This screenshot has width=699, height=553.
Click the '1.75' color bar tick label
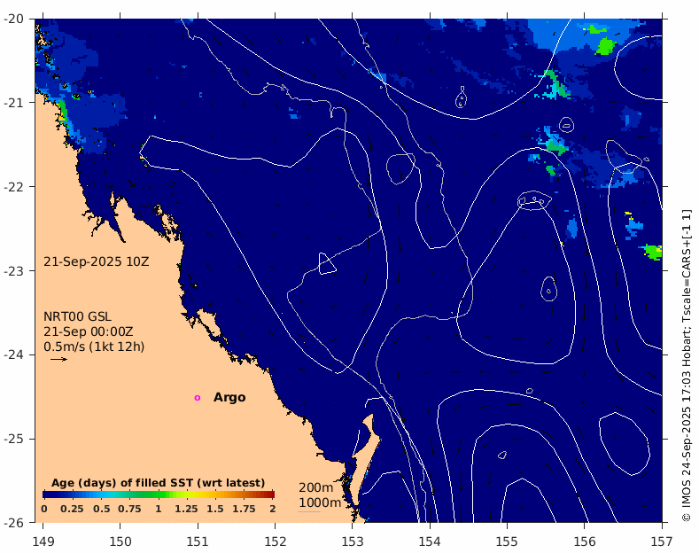(x=244, y=509)
